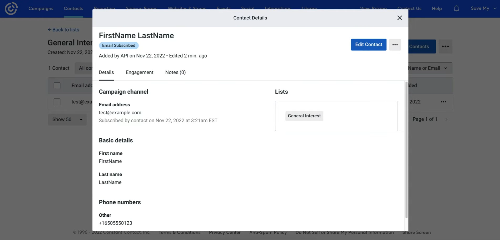This screenshot has width=500, height=240.
Task: Expand the Name or Email sort dropdown
Action: click(x=429, y=68)
